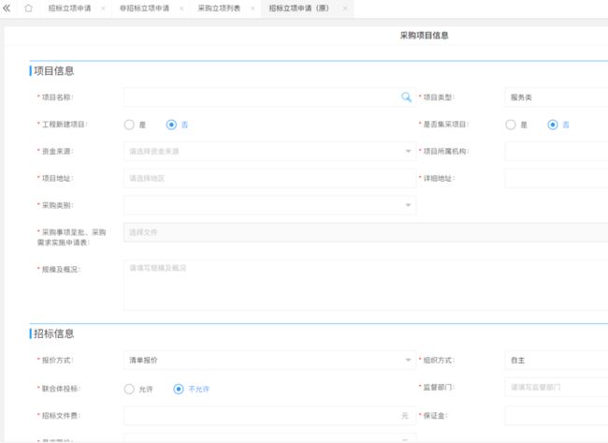
Task: Click 详细地址 input field
Action: pos(557,178)
